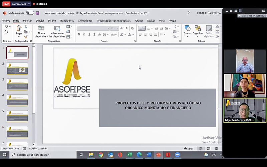Click the accessibility check icon in status bar

(x=24, y=149)
